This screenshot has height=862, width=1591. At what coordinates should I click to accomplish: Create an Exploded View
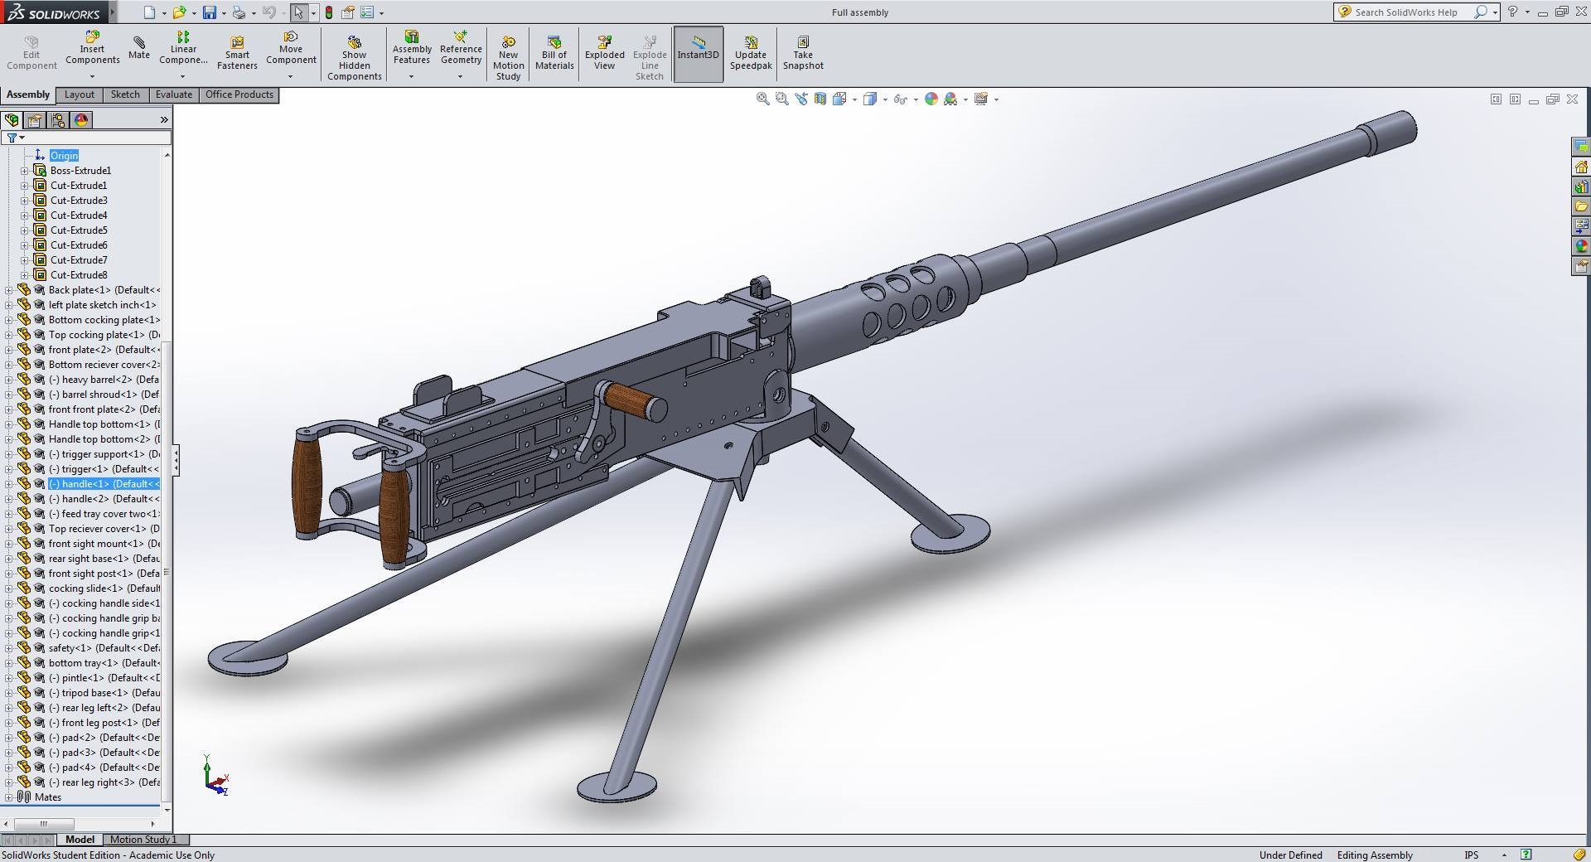pos(604,53)
